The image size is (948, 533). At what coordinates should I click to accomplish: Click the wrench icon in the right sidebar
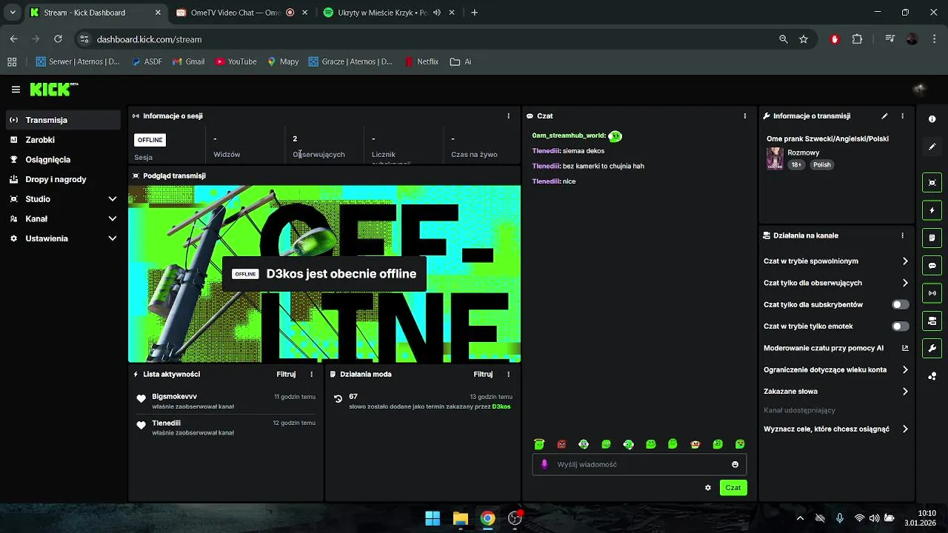coord(932,348)
